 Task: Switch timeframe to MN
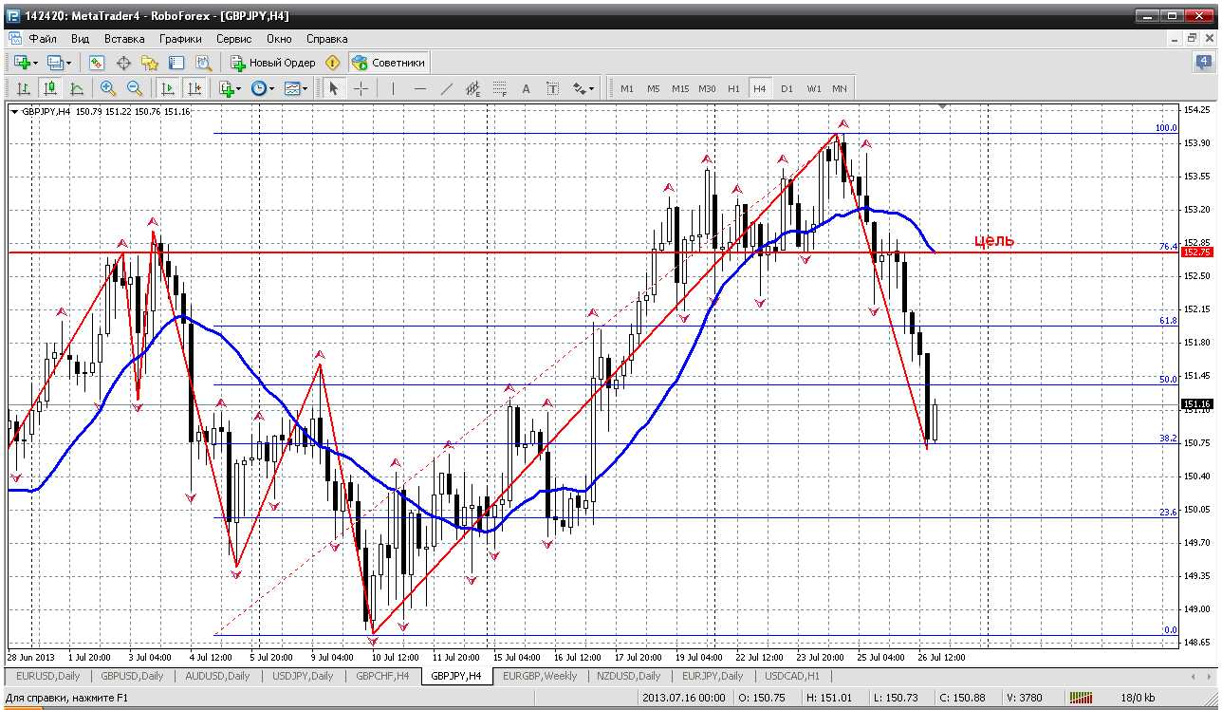point(840,88)
